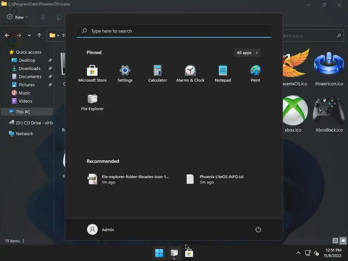Open network status tray icon
The height and width of the screenshot is (261, 348).
[x=308, y=253]
